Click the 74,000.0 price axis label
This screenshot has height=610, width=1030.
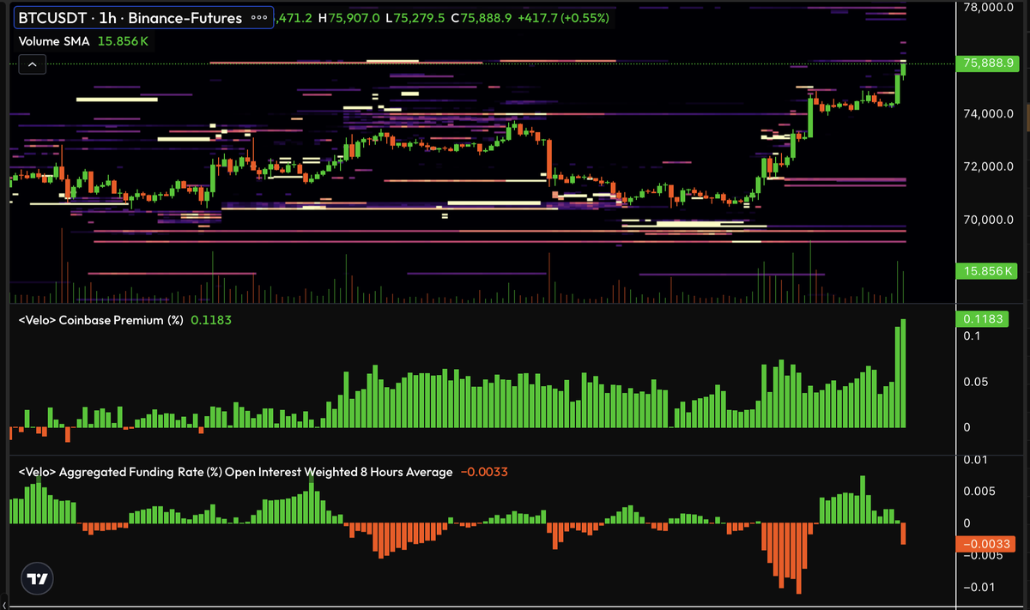pos(990,113)
